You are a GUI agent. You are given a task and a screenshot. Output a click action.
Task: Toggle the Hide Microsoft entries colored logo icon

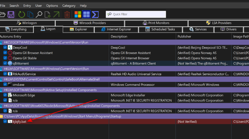point(78,14)
